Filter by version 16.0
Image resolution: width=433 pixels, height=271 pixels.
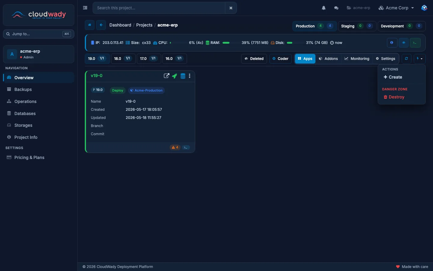(175, 59)
